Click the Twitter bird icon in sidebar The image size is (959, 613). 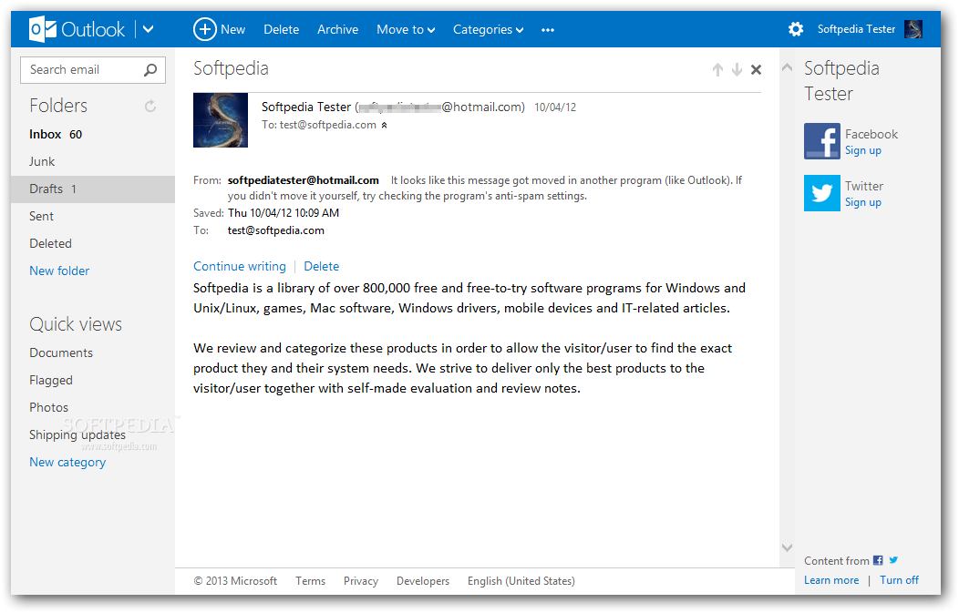coord(822,193)
